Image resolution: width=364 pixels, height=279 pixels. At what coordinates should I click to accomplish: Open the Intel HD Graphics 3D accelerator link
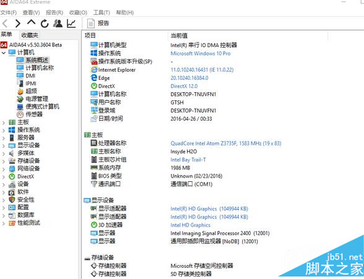coord(191,225)
